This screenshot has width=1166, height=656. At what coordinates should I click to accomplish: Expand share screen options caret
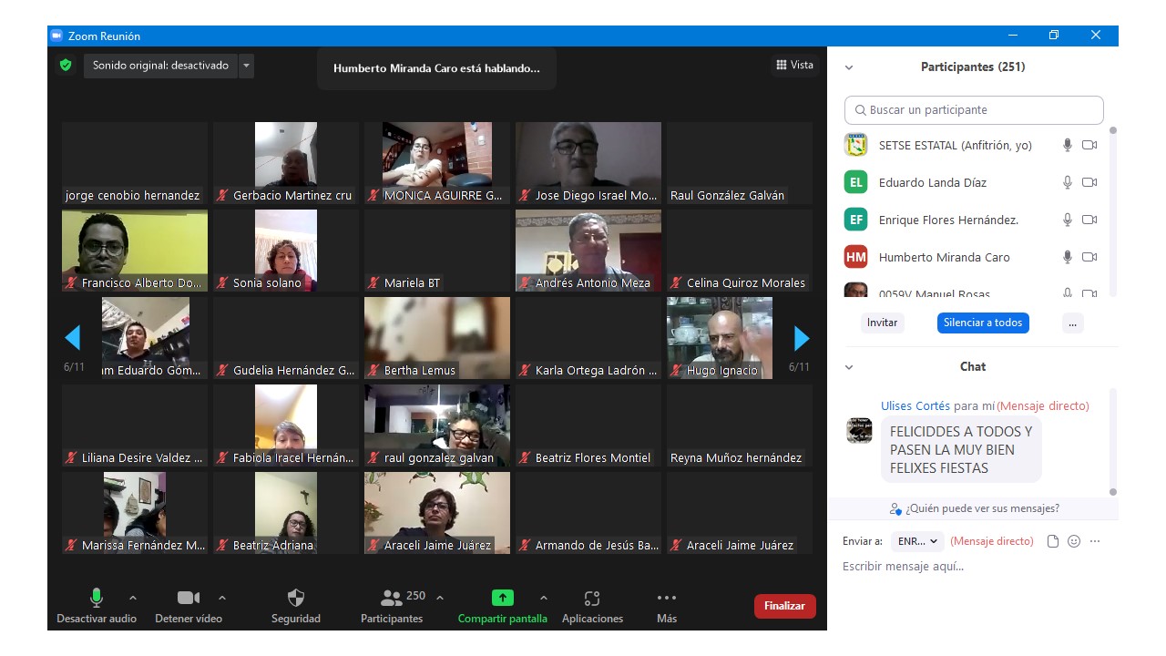544,598
